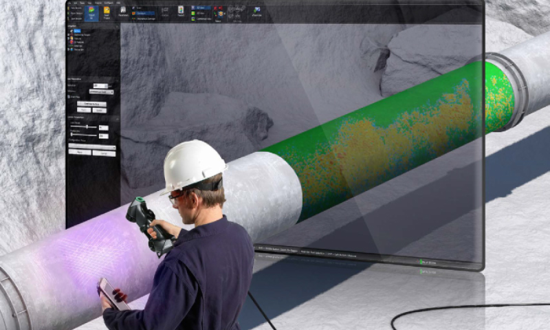The image size is (550, 330).
Task: Select the Corrosion analysis mode
Action: point(145,12)
